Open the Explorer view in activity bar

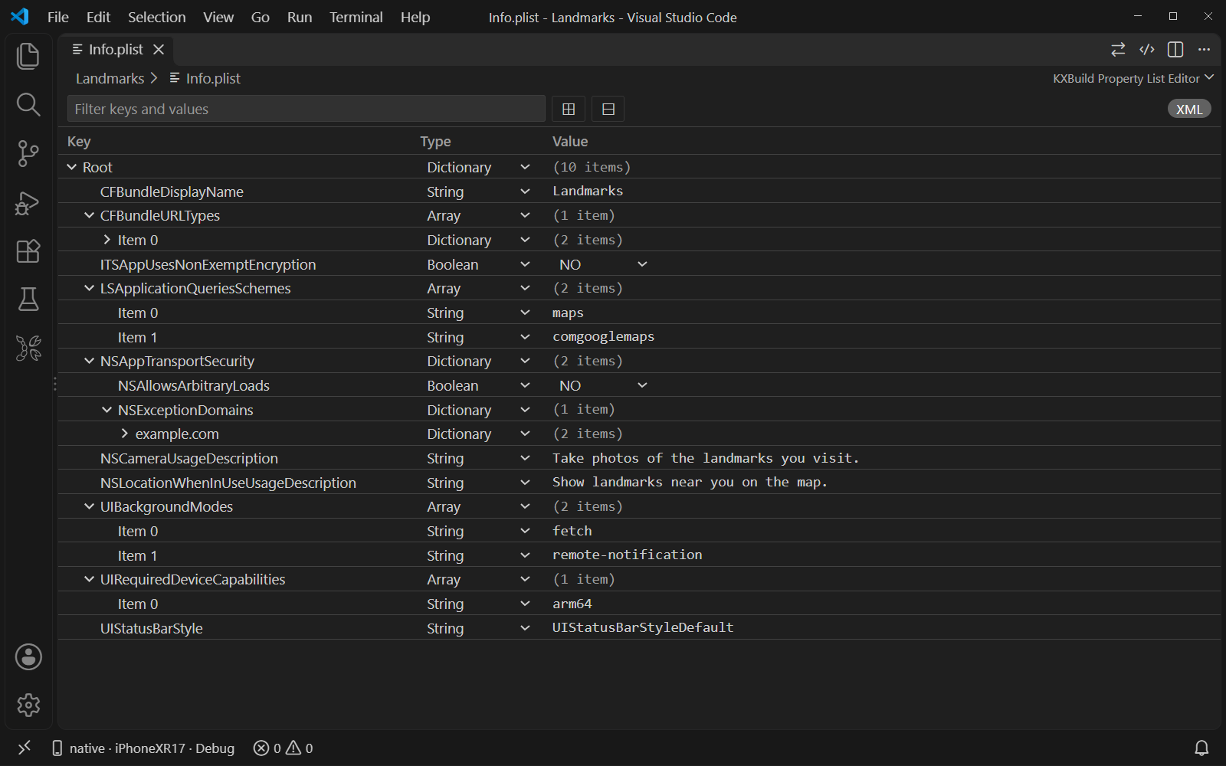pyautogui.click(x=28, y=56)
